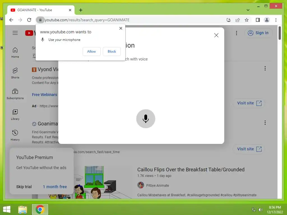This screenshot has width=287, height=215.
Task: Open the volume control in system tray
Action: point(261,210)
